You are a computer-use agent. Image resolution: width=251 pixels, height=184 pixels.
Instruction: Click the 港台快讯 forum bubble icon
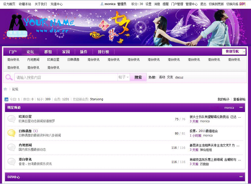(11, 161)
